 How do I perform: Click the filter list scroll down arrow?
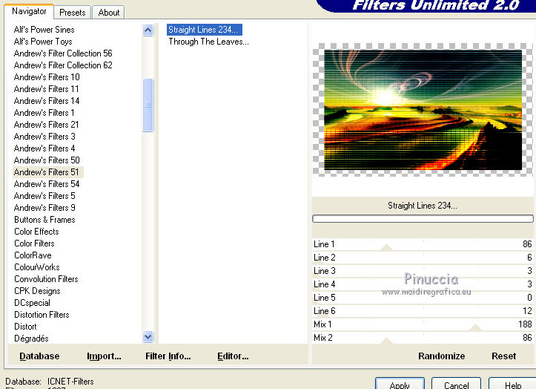(148, 337)
